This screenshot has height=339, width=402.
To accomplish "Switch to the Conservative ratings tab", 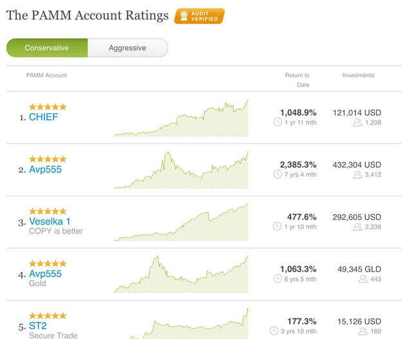I will [47, 48].
